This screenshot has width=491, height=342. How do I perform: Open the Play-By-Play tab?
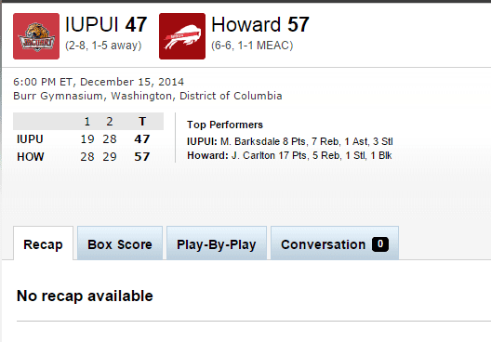217,243
